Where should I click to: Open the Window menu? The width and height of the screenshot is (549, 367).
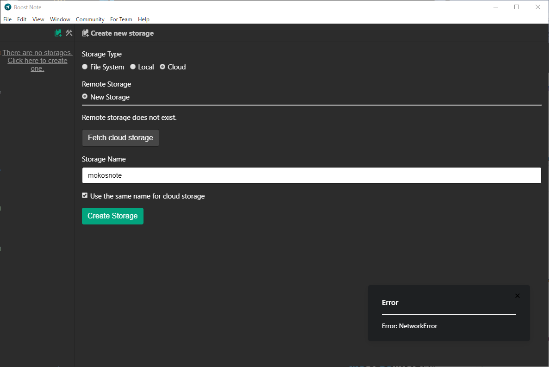point(60,19)
